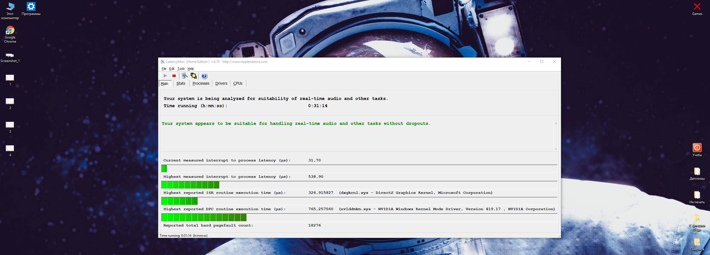Close the LatencyMon window
The width and height of the screenshot is (710, 255).
555,62
